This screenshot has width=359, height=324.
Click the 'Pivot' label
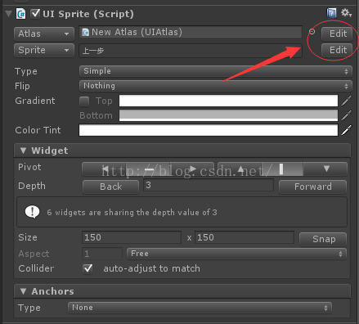[x=29, y=167]
